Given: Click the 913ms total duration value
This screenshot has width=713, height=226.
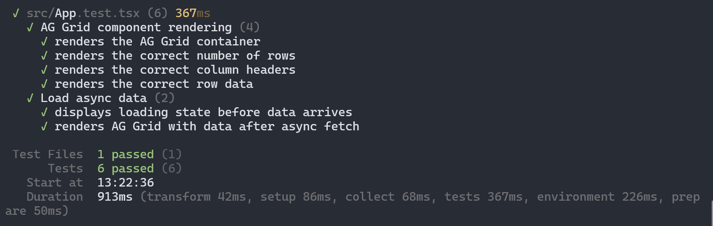Looking at the screenshot, I should tap(115, 197).
